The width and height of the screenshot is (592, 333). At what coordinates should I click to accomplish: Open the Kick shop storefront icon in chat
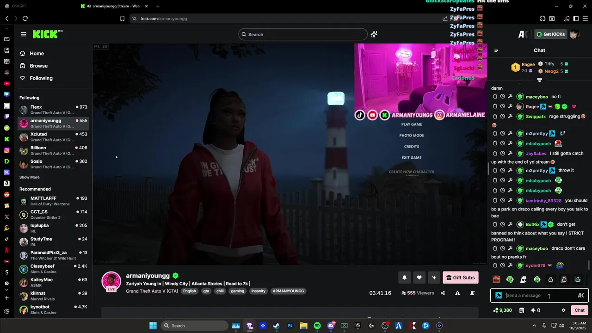point(522,310)
